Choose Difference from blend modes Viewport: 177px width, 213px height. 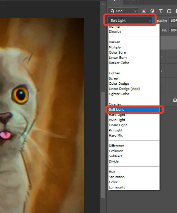[x=116, y=146]
